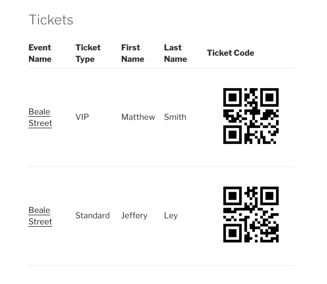Viewport: 327px width, 284px height.
Task: Click the last name Ley
Action: click(x=171, y=216)
